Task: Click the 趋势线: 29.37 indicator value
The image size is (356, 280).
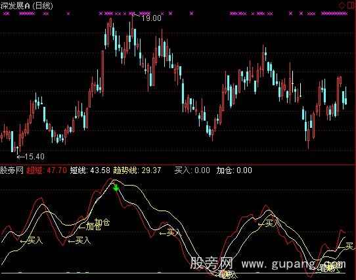Action: [137, 170]
